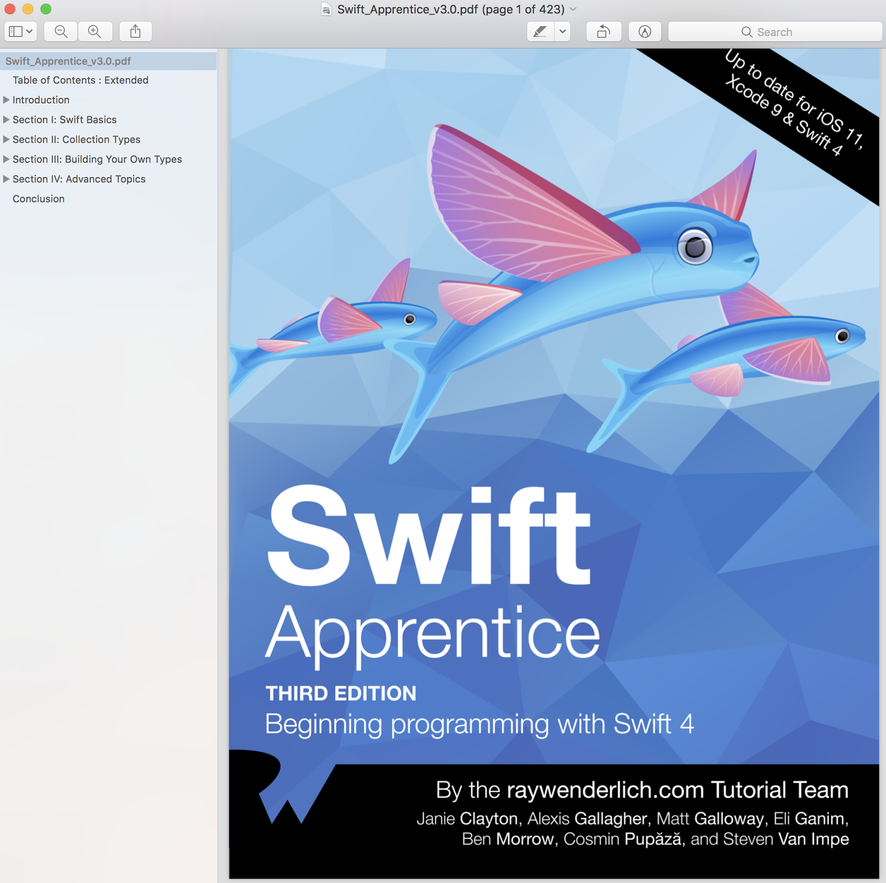Screen dimensions: 886x883
Task: Click the PDF document proxy icon in title
Action: pyautogui.click(x=327, y=9)
